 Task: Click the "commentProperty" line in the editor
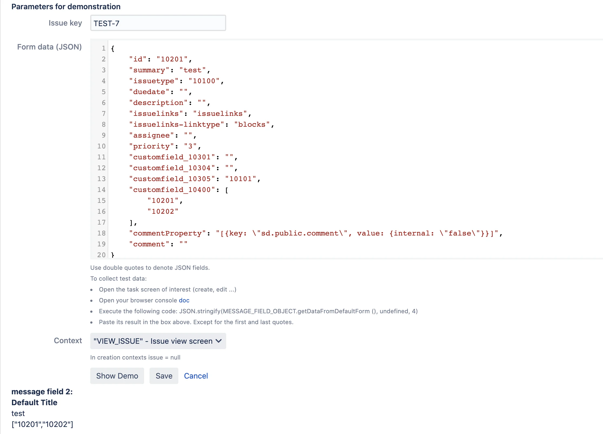pyautogui.click(x=316, y=233)
